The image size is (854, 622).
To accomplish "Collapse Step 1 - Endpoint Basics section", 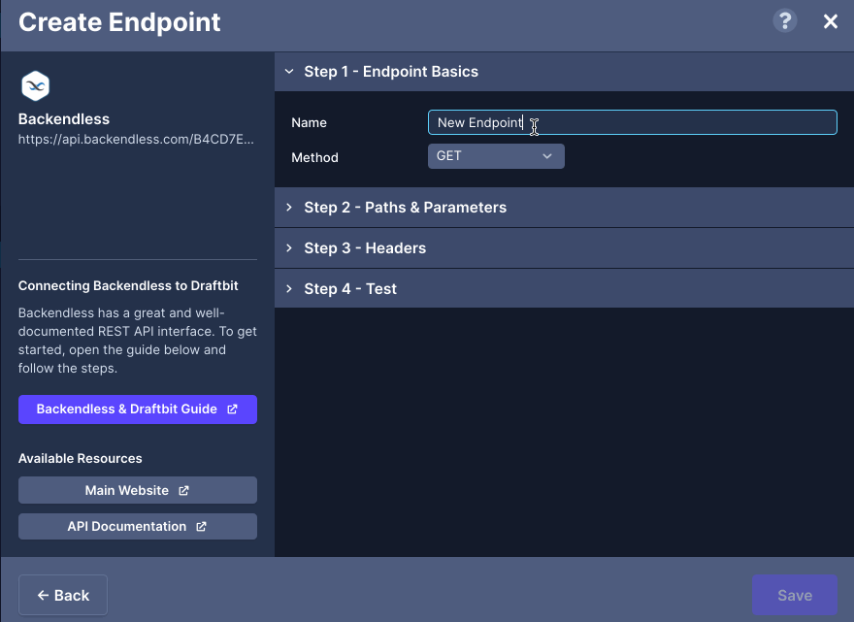I will (564, 72).
